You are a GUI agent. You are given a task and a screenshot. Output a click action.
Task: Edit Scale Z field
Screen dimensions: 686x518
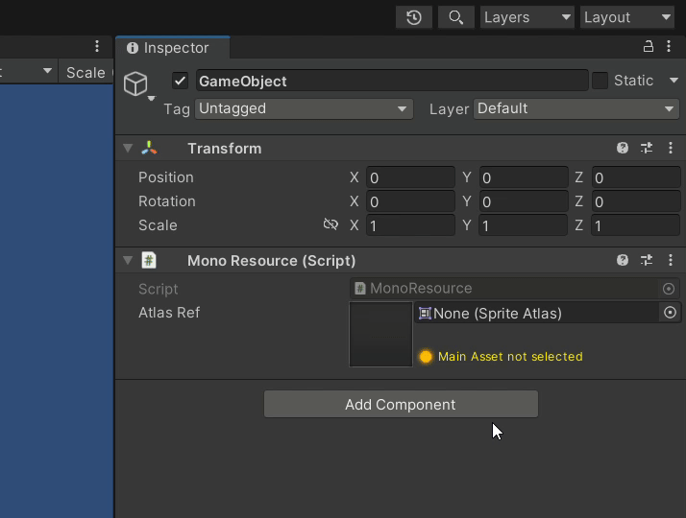pyautogui.click(x=635, y=225)
